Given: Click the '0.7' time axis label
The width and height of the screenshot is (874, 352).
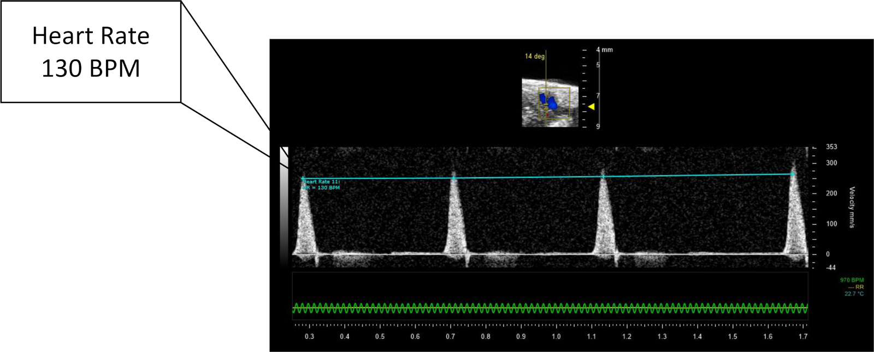Looking at the screenshot, I should click(450, 337).
